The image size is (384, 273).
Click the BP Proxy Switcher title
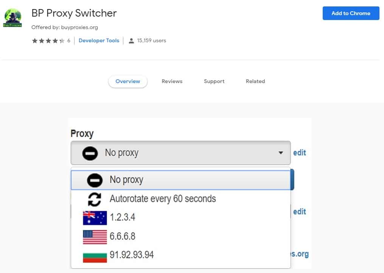(x=74, y=13)
